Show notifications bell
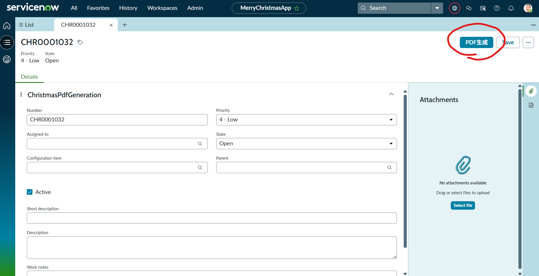Screen dimensions: 539x276 pyautogui.click(x=511, y=8)
